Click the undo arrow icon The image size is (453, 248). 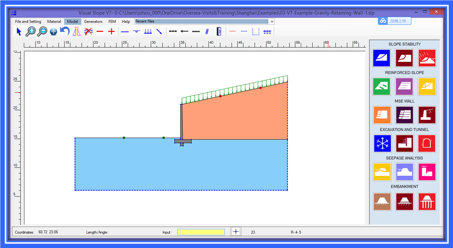click(x=65, y=32)
